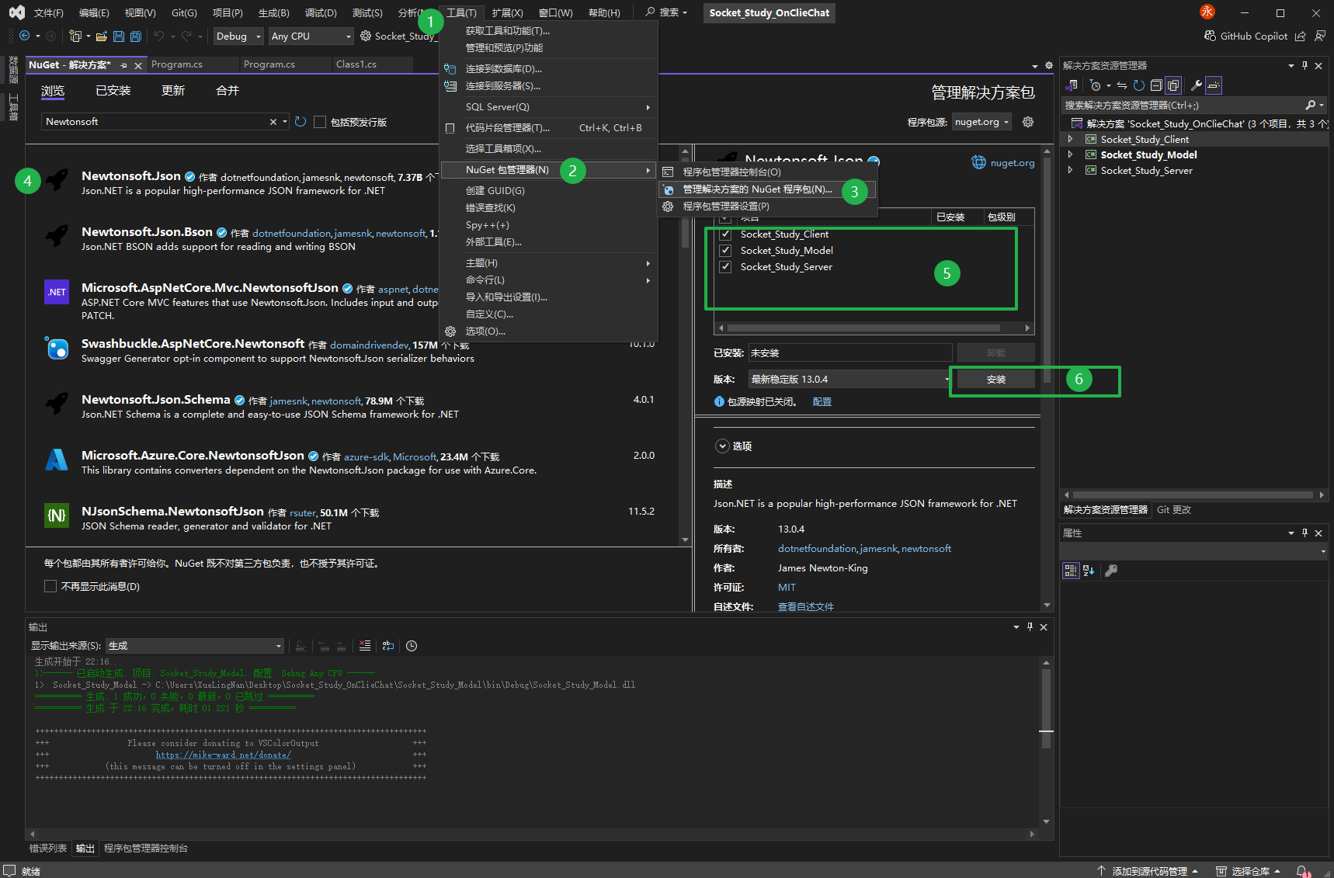Click mike-ward.net donate link in output
Image resolution: width=1334 pixels, height=878 pixels.
pyautogui.click(x=223, y=755)
